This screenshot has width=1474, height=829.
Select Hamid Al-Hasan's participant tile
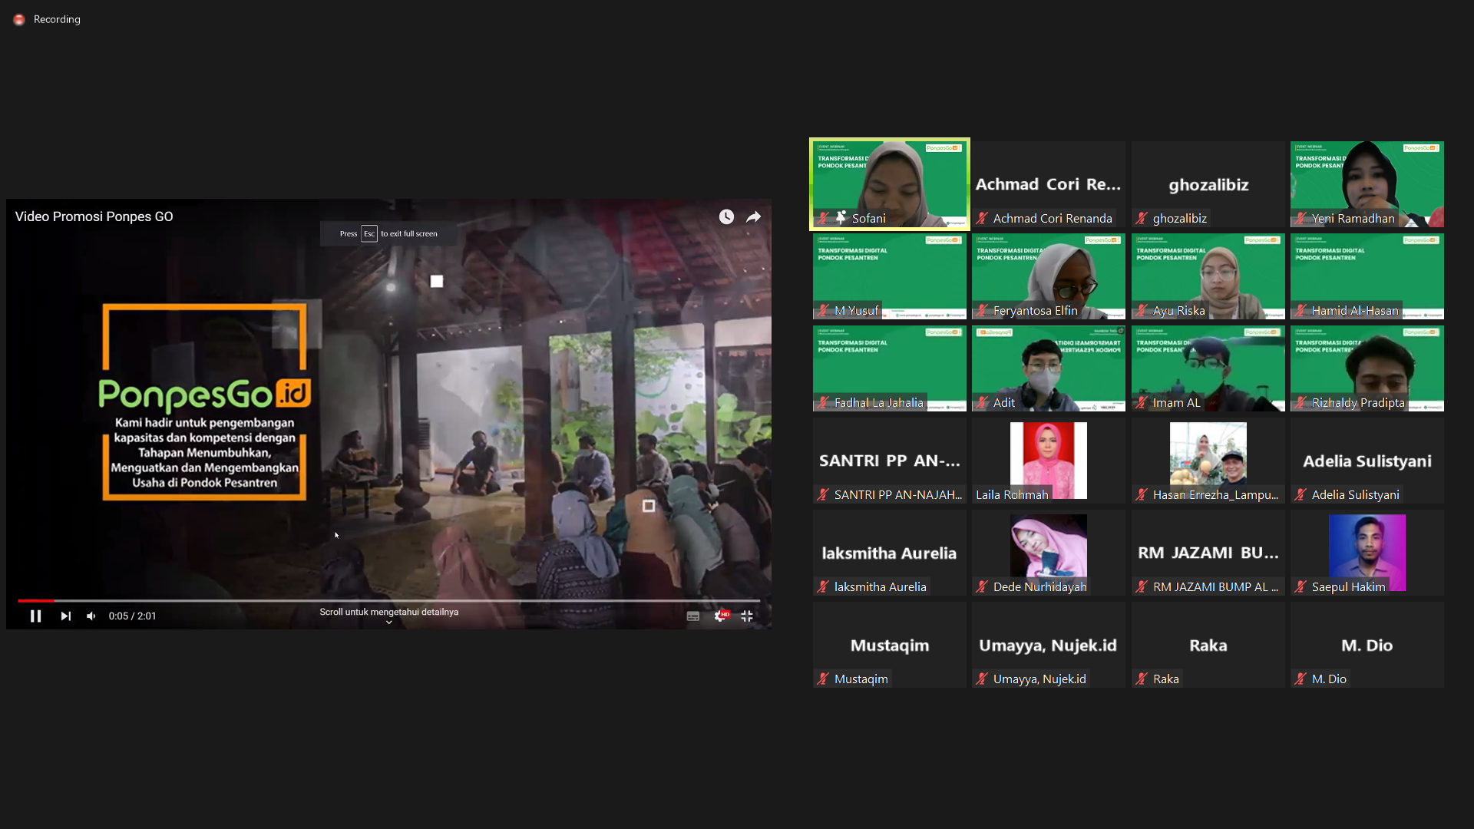point(1367,276)
